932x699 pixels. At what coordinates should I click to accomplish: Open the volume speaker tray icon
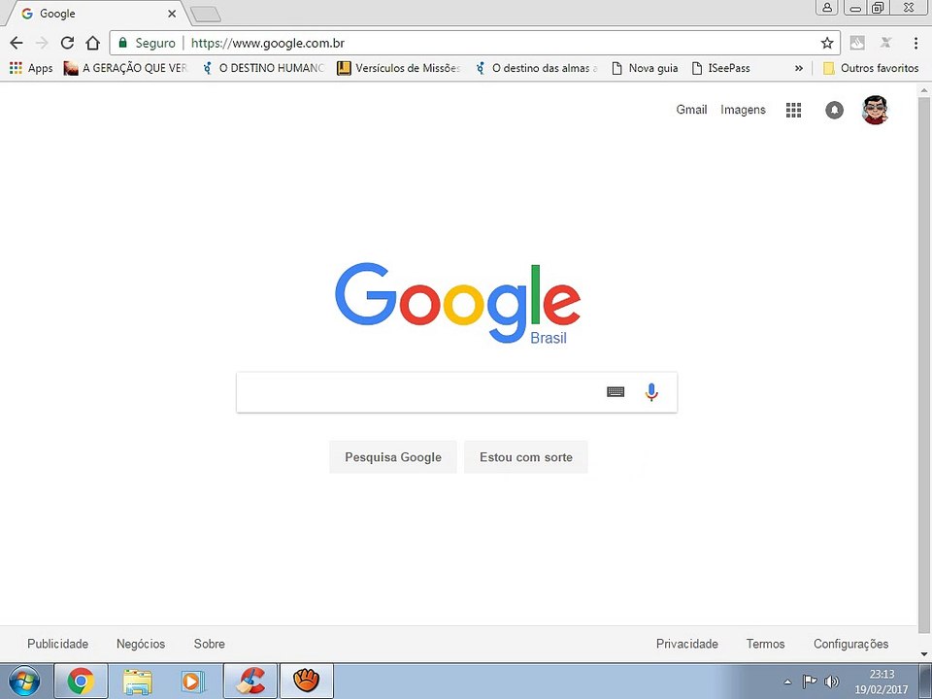pos(832,682)
